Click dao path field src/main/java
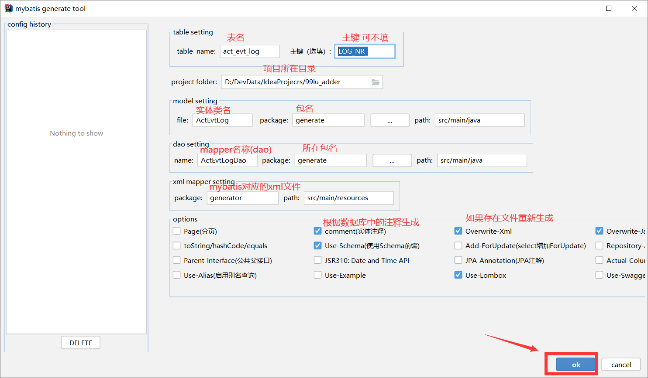The height and width of the screenshot is (378, 648). point(482,160)
